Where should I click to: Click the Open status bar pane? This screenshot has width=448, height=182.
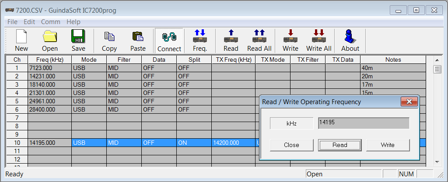click(x=344, y=174)
